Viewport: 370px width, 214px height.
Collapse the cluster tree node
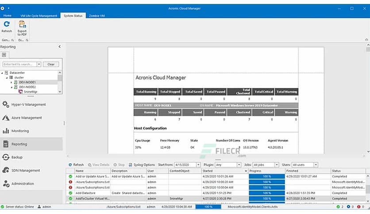7,77
